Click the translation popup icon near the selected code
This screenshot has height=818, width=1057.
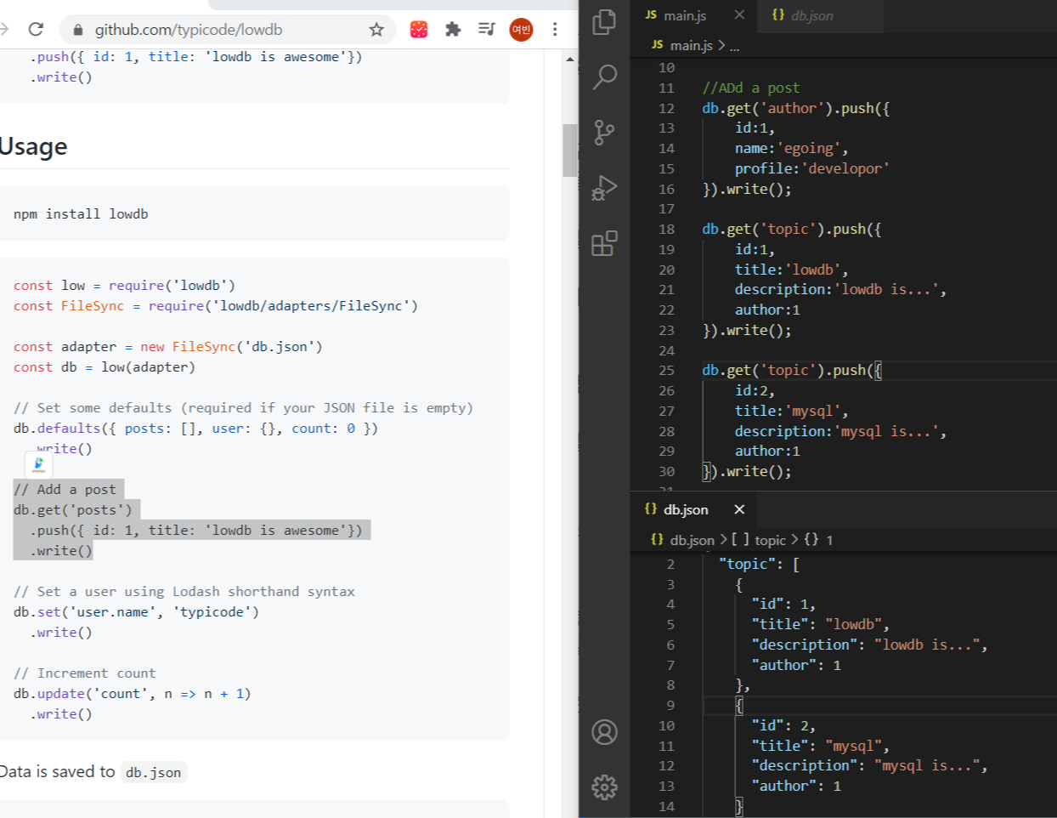pos(38,464)
